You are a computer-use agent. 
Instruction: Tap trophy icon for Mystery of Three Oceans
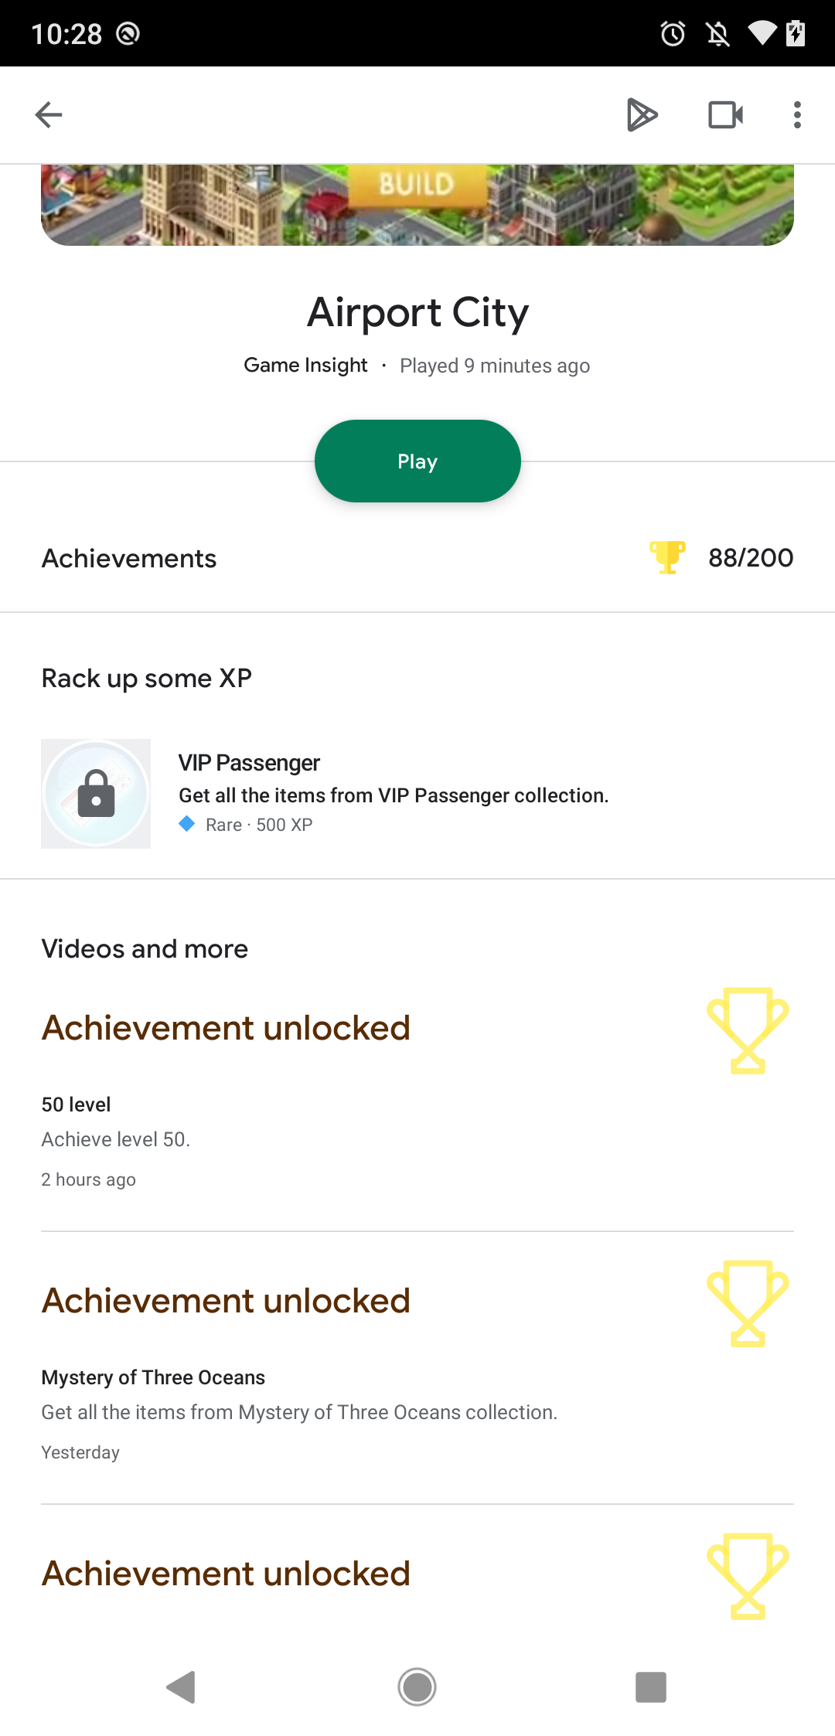pyautogui.click(x=748, y=1303)
